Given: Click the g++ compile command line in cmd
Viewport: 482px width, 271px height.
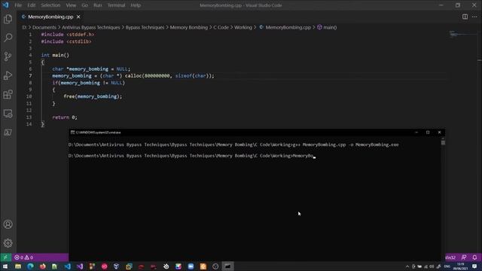Looking at the screenshot, I should 346,145.
